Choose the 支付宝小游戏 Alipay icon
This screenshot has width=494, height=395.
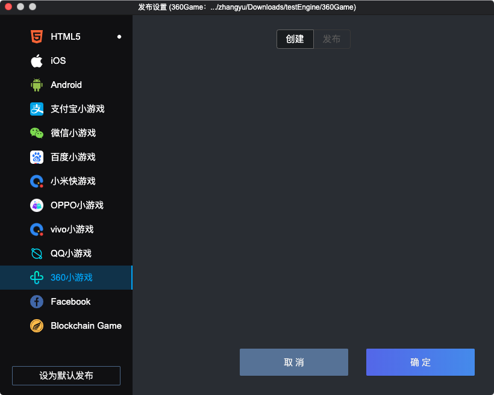(x=37, y=109)
